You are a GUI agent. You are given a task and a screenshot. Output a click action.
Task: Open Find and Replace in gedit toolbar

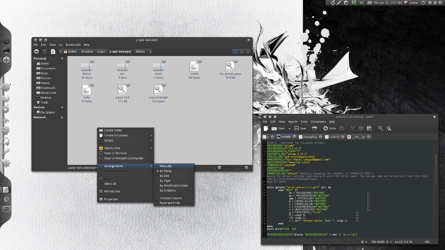[389, 128]
